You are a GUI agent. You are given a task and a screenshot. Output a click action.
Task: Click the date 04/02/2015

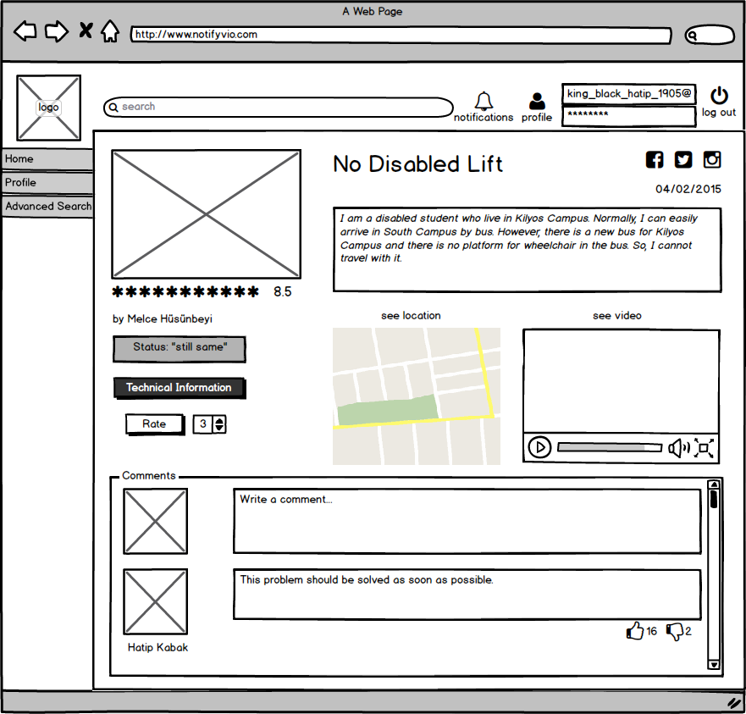point(688,189)
